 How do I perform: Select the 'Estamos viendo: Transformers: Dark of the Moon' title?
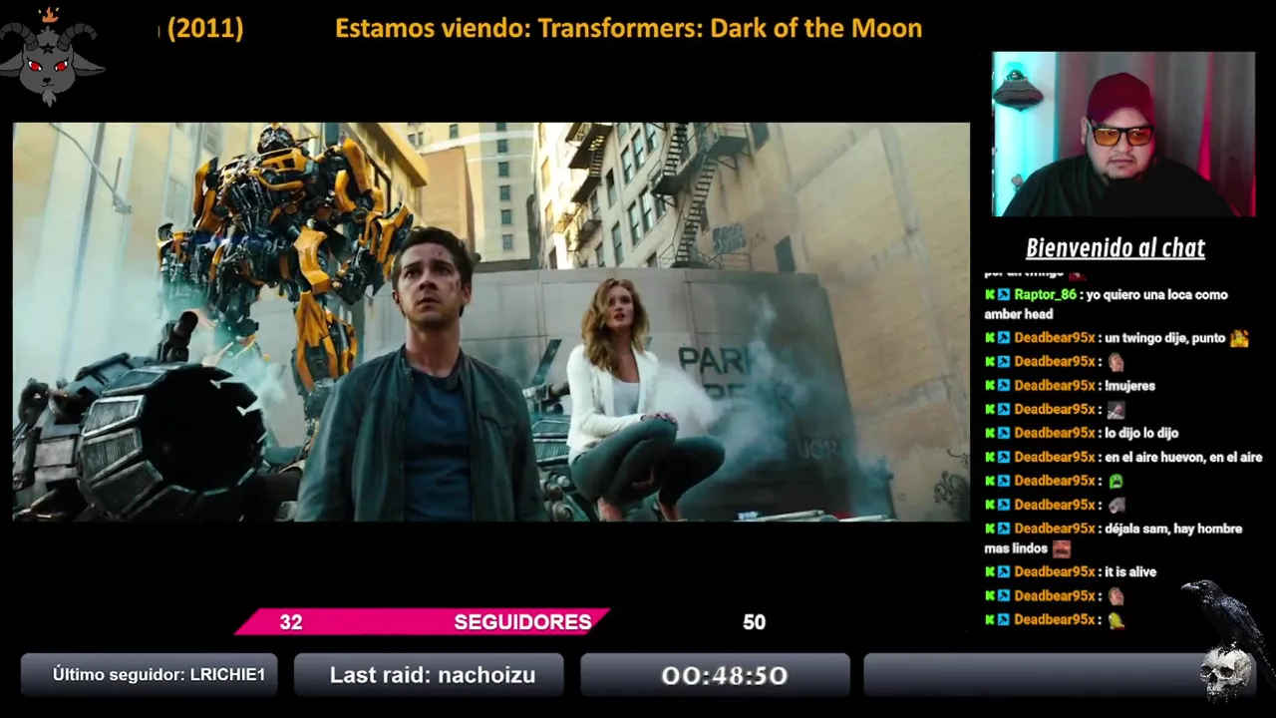click(628, 28)
